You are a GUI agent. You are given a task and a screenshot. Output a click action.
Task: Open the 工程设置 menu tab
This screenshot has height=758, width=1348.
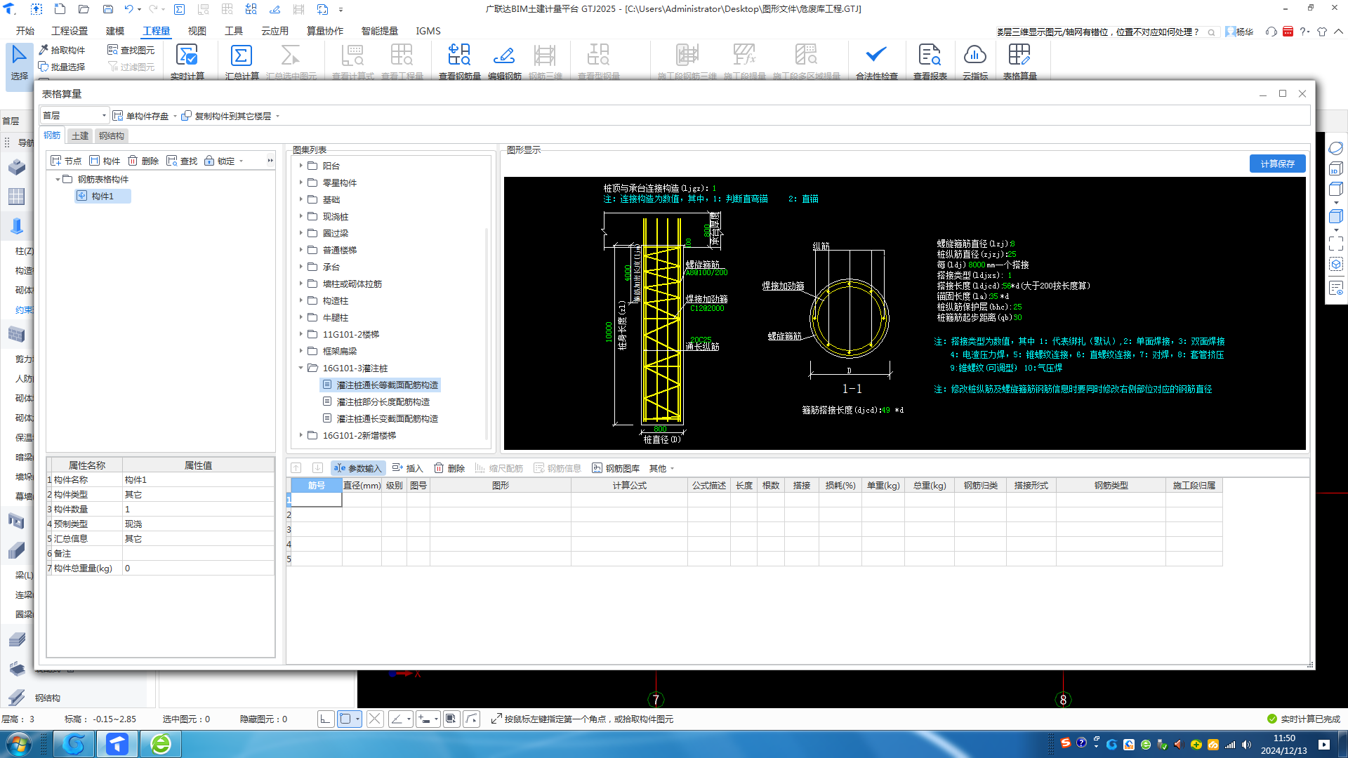pyautogui.click(x=70, y=31)
